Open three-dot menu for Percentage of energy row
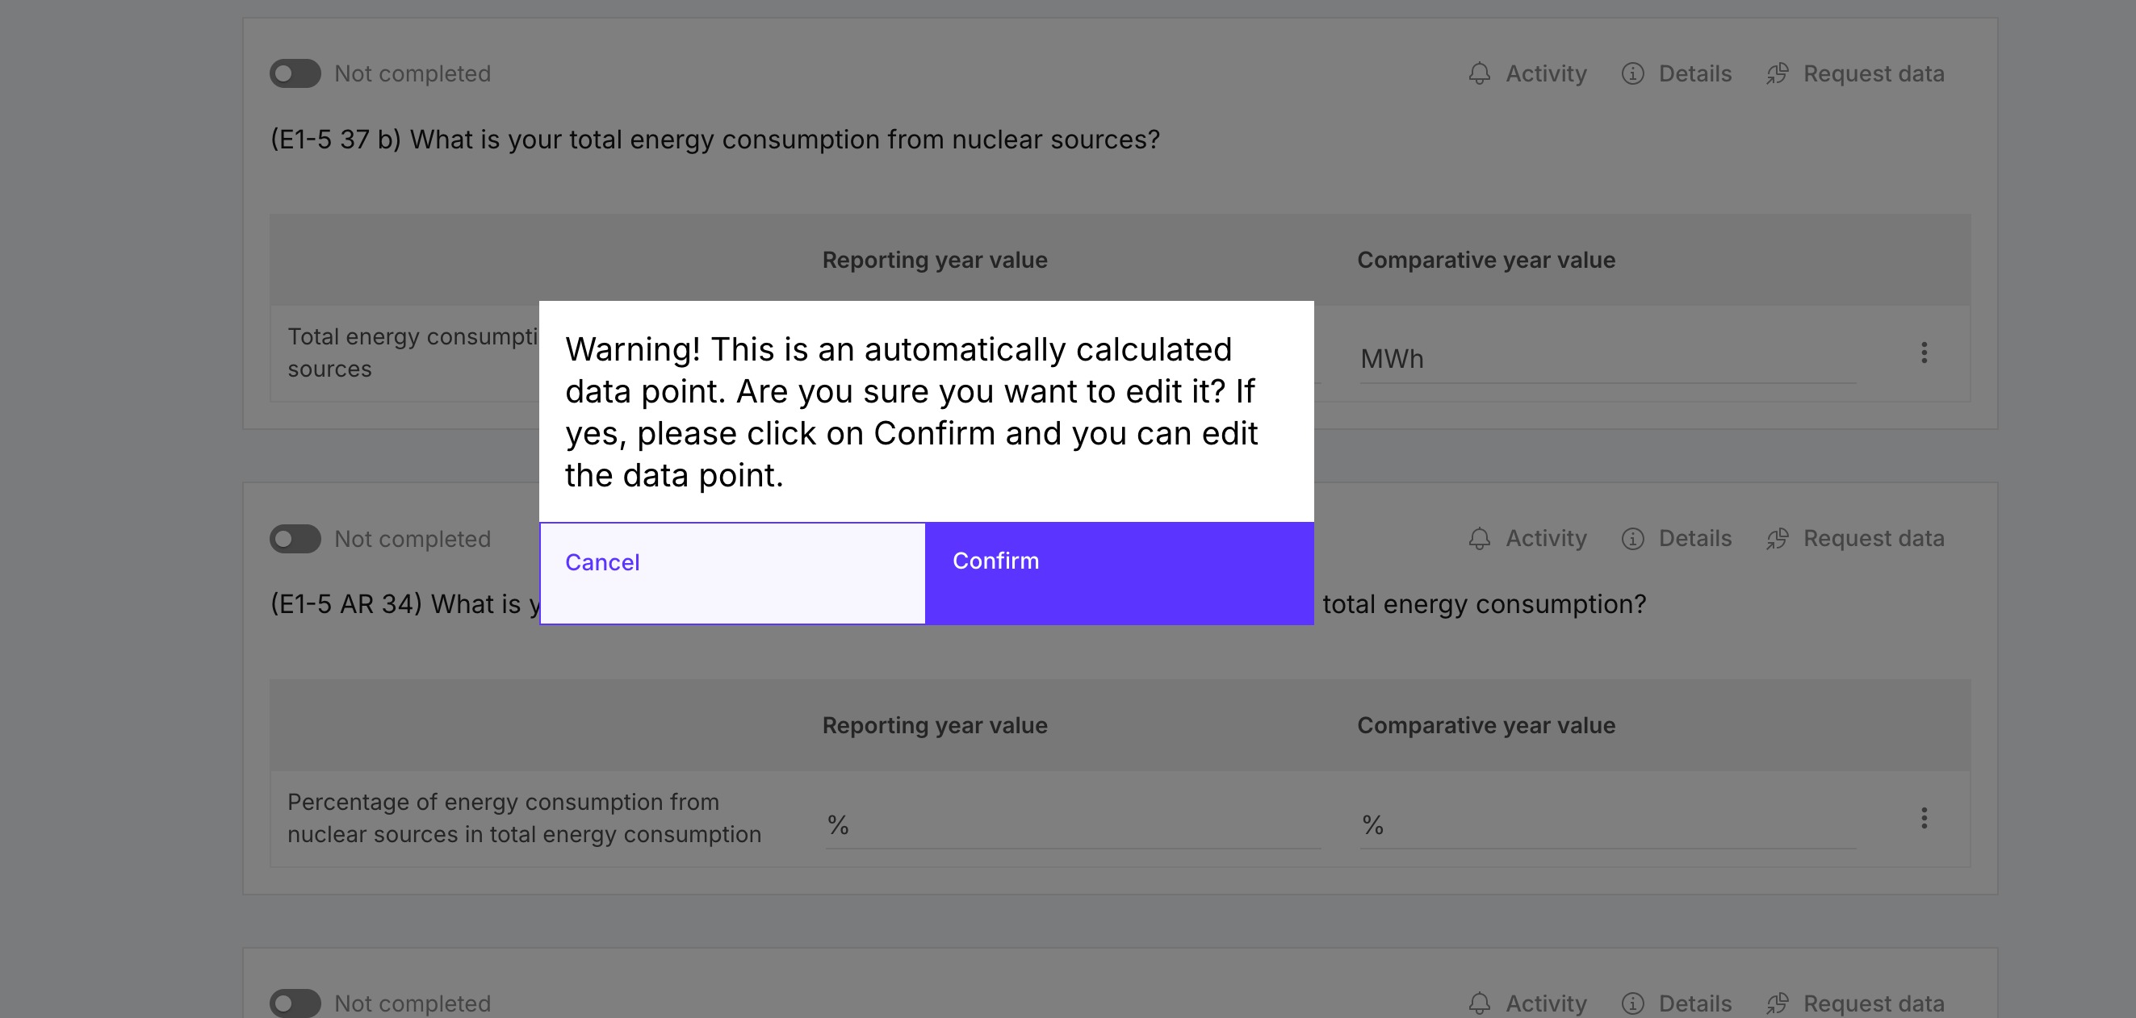Image resolution: width=2136 pixels, height=1018 pixels. click(1924, 819)
